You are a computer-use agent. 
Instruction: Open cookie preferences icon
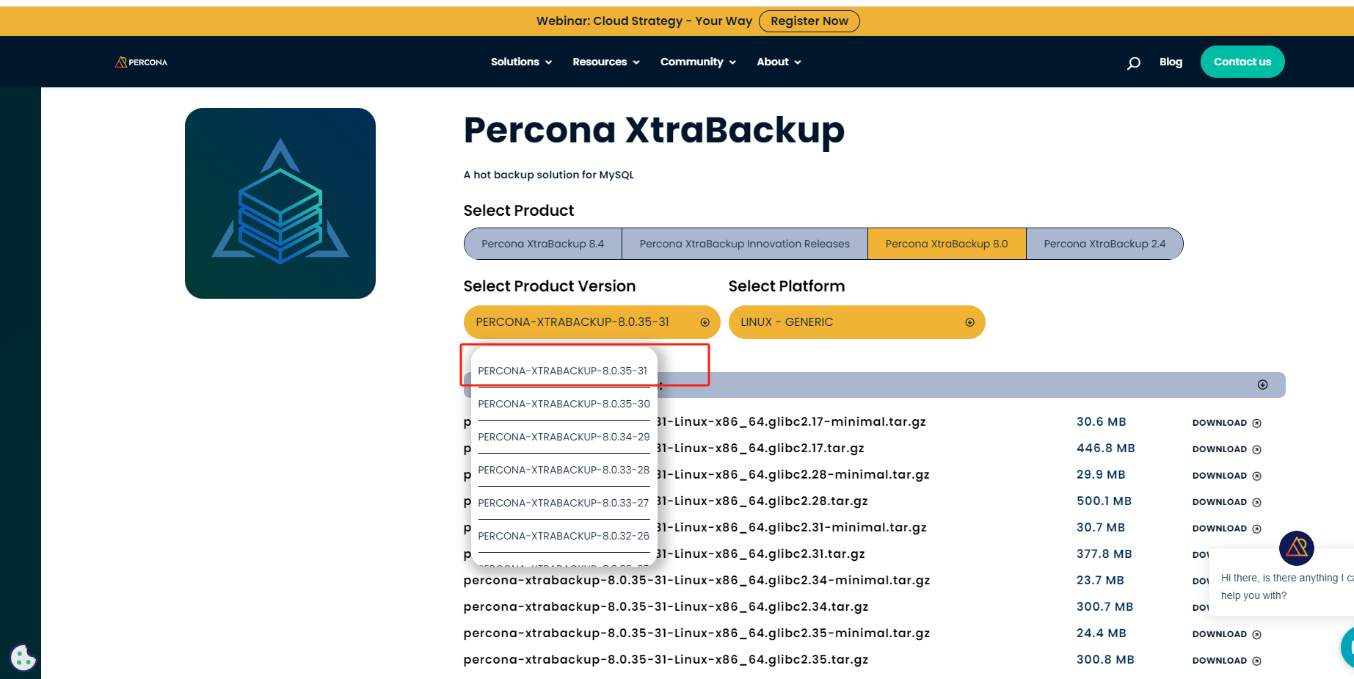coord(23,658)
